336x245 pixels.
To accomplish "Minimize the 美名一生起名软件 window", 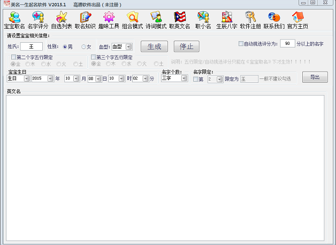I will click(303, 3).
